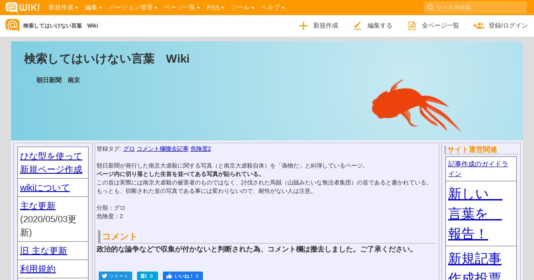The height and width of the screenshot is (280, 534).
Task: Open the 新規作成 dropdown menu in top bar
Action: [63, 7]
